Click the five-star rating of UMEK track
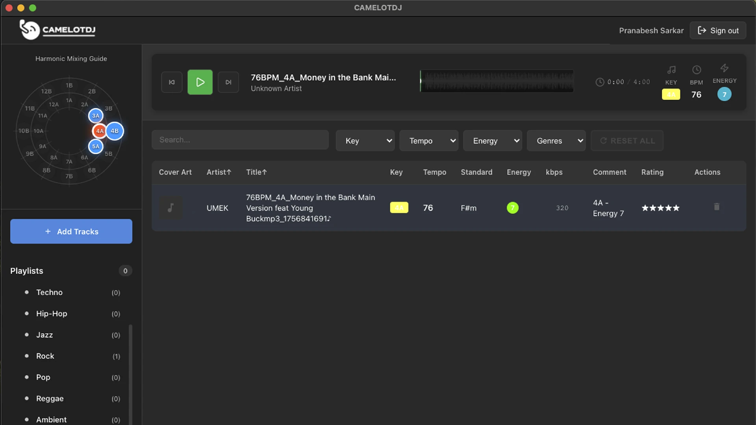The image size is (756, 425). click(660, 208)
